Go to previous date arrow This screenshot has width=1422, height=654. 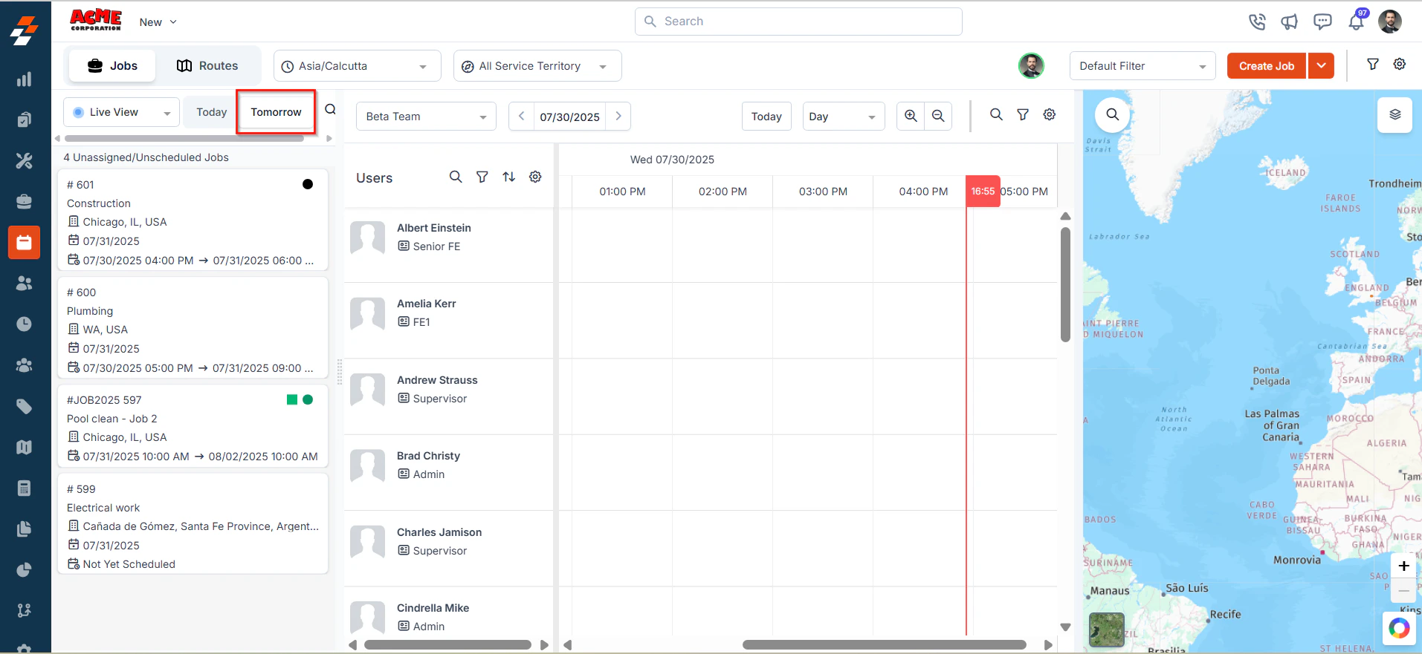tap(522, 117)
